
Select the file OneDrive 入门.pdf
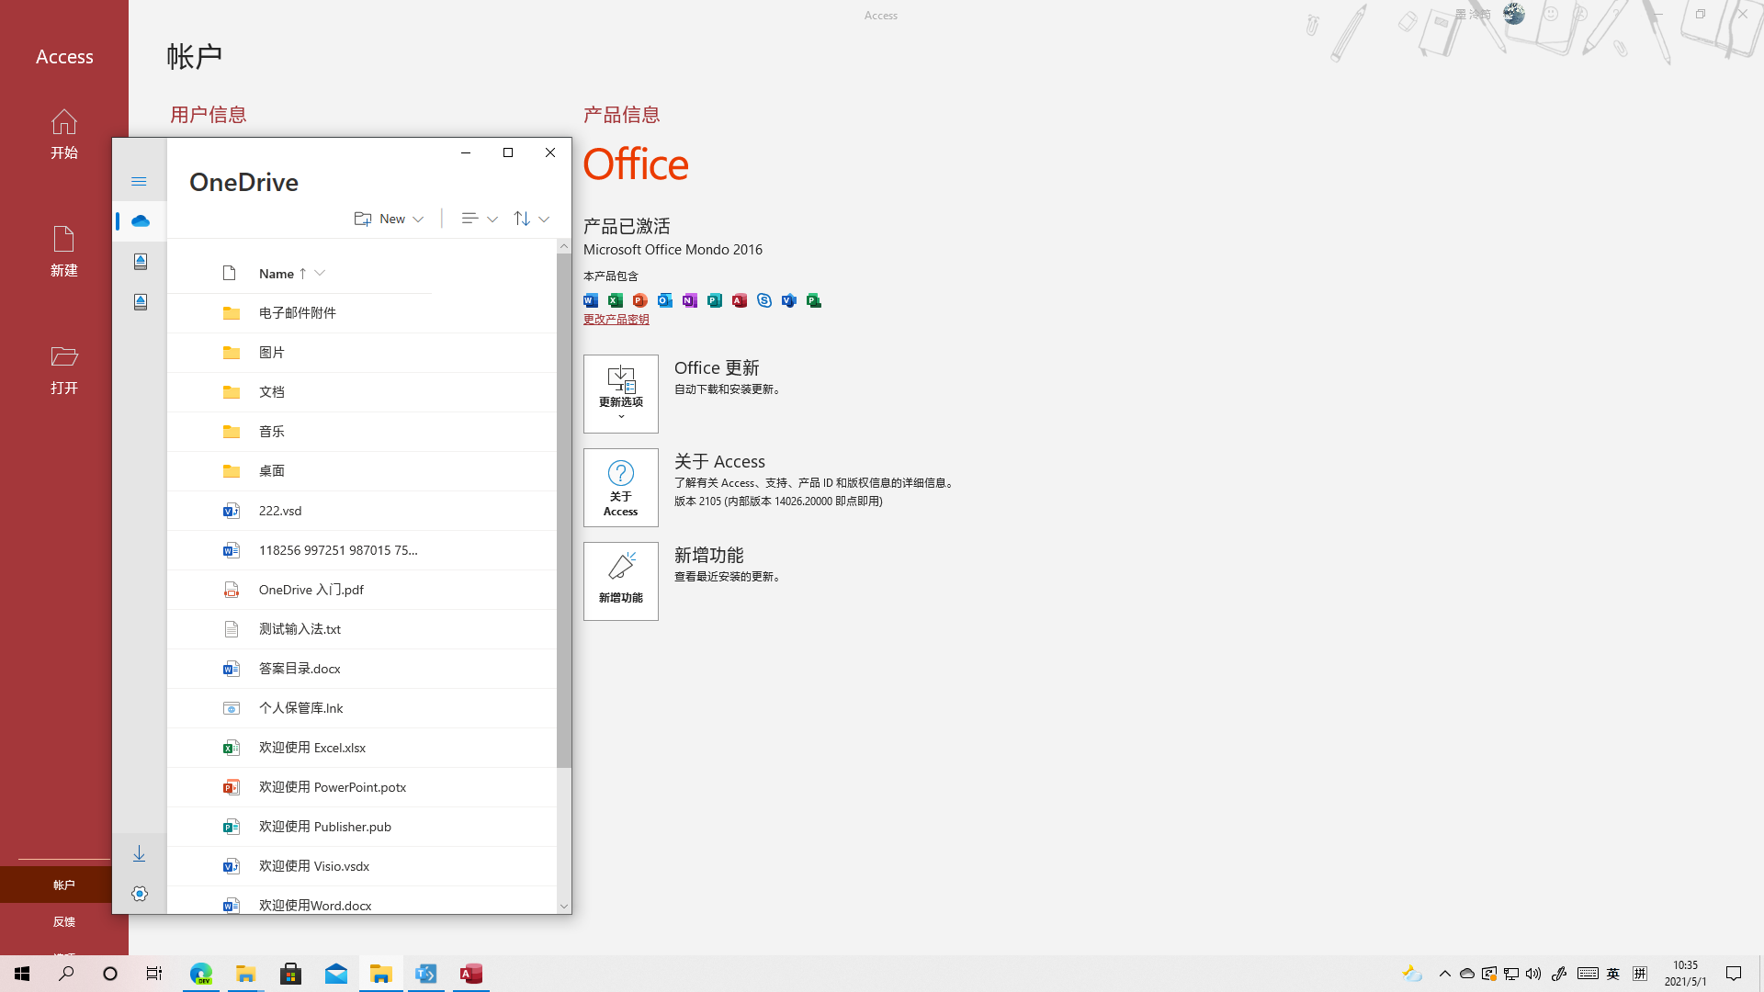pos(362,590)
